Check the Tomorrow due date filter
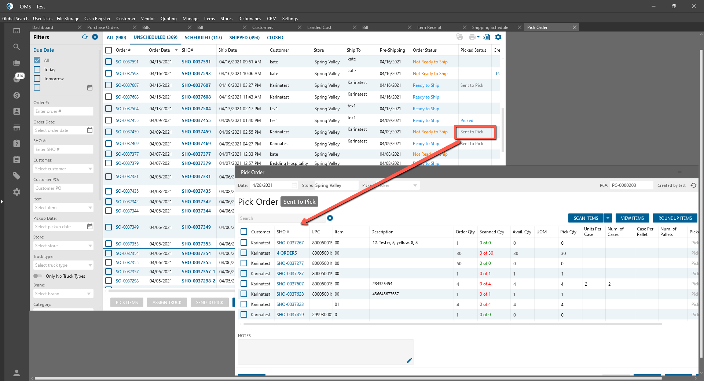 (37, 78)
